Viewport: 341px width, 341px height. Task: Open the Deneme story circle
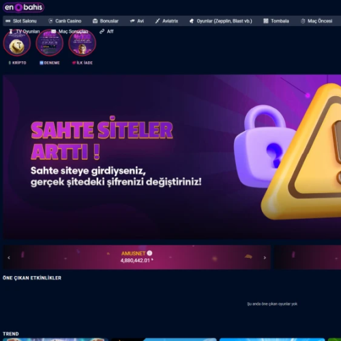(x=50, y=43)
